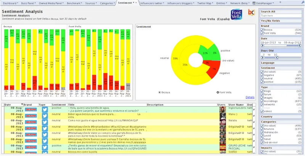This screenshot has height=156, width=305.
Task: Click the Font Vella logo
Action: coord(236,14)
